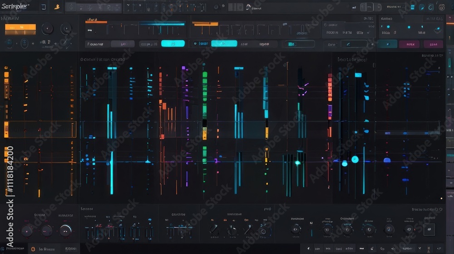Click the blue-ringed knob in the bottom center group
This screenshot has width=454, height=254.
point(263,231)
